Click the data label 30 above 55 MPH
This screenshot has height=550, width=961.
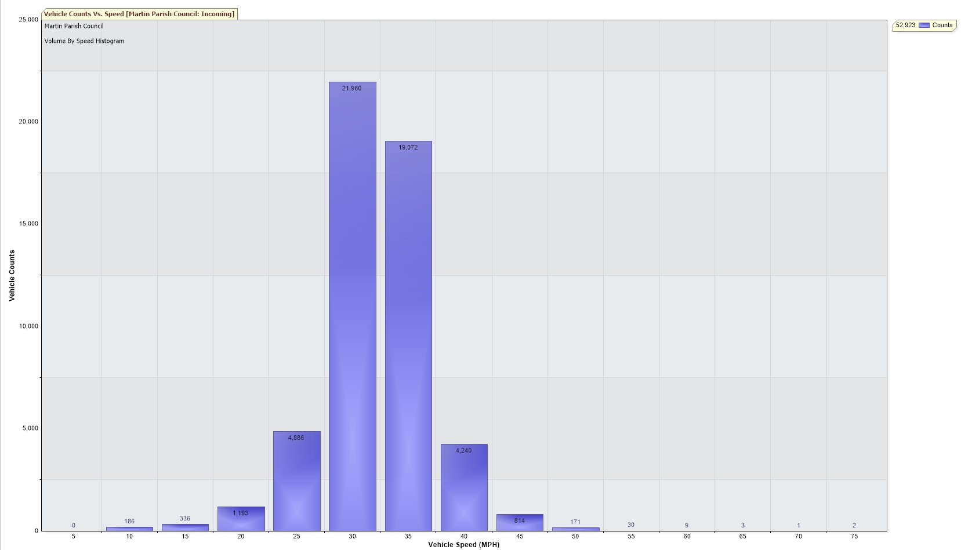click(631, 524)
